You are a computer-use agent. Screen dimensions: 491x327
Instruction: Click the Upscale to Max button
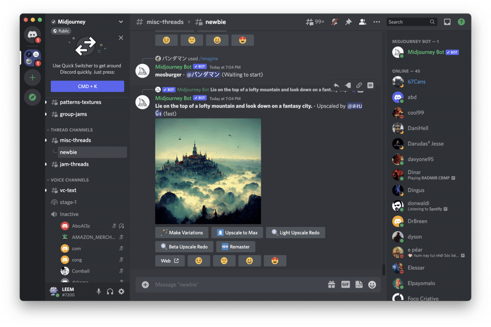(237, 233)
